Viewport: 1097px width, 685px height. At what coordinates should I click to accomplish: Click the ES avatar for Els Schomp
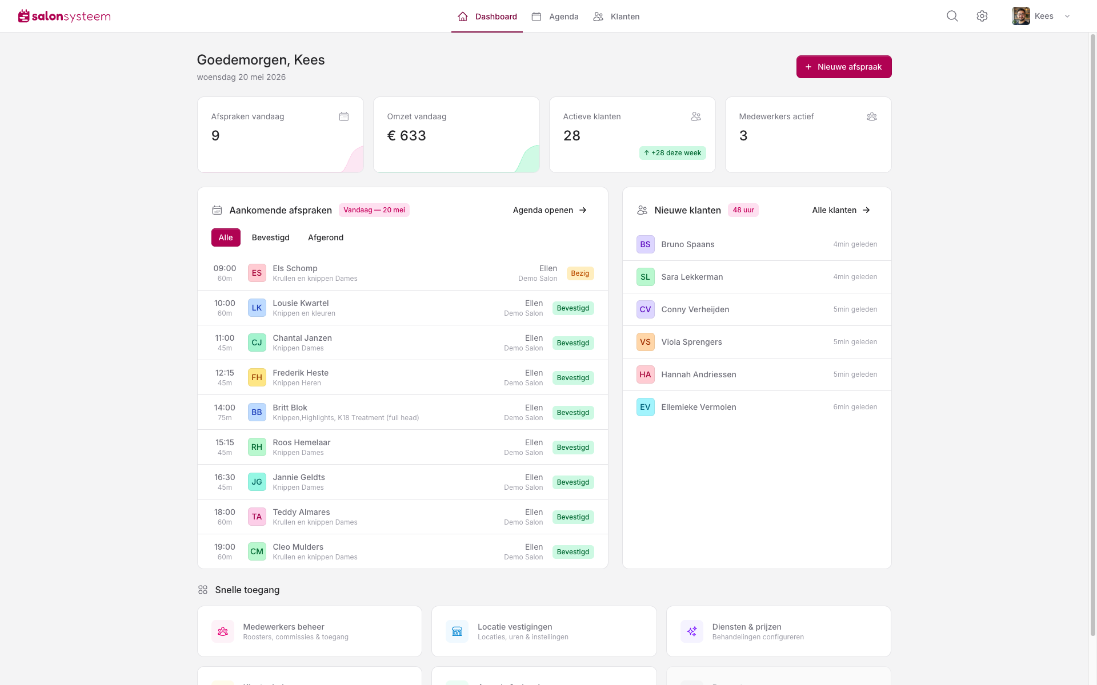tap(257, 273)
